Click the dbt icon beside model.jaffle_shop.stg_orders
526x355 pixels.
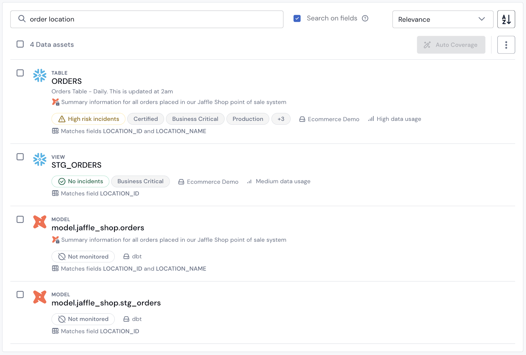39,298
